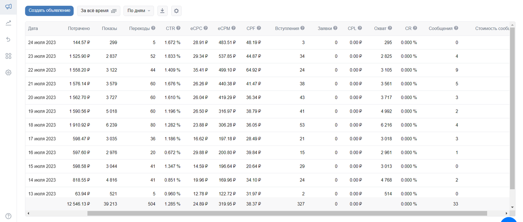Viewport: 523px width, 222px height.
Task: Select the 18 июля 2023 date cell
Action: (x=42, y=125)
